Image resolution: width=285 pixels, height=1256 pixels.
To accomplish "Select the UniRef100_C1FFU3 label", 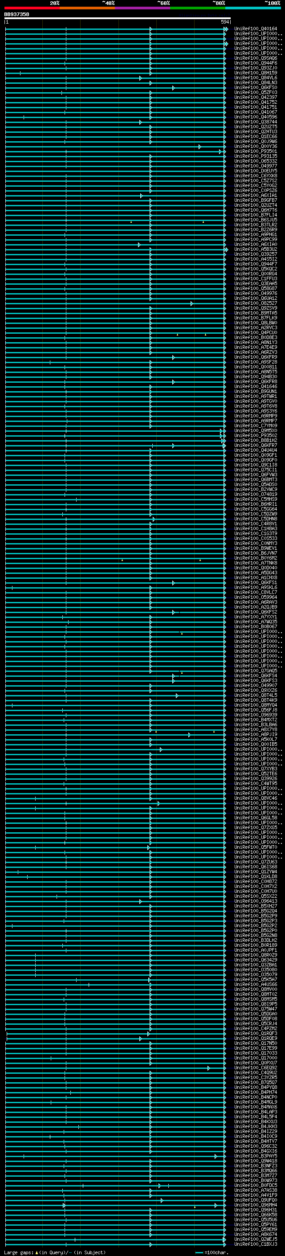I will pyautogui.click(x=256, y=279).
